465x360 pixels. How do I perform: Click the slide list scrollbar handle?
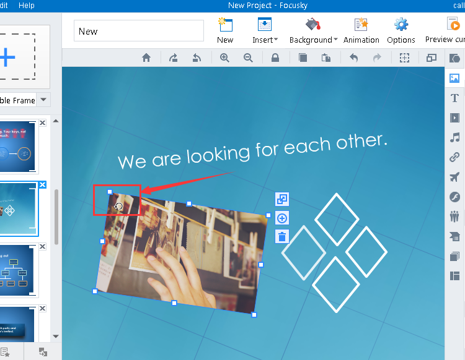tap(56, 217)
